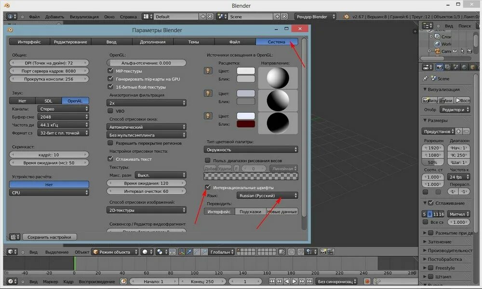Enable Разрешить перекрытие регионов checkbox
Screen dimensions: 482x289
click(111, 143)
